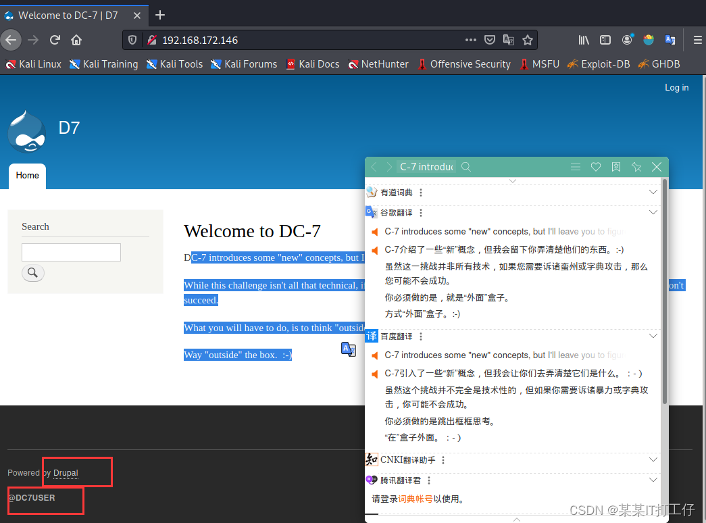Collapse the 百度翻译 section
The height and width of the screenshot is (523, 706).
pos(653,336)
